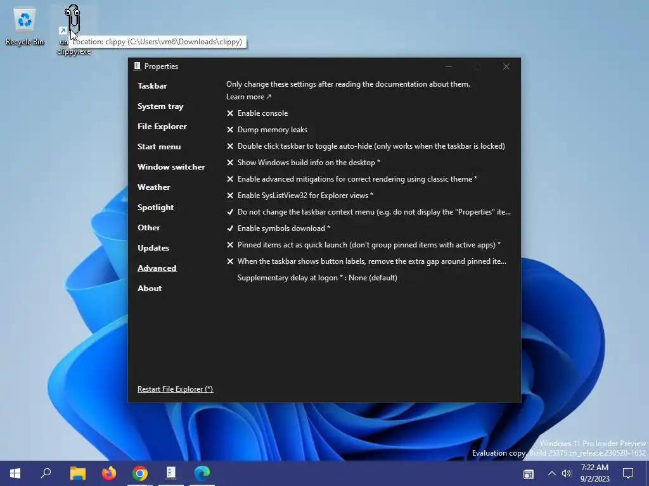Open the volume speaker icon
Image resolution: width=649 pixels, height=486 pixels.
pyautogui.click(x=566, y=473)
